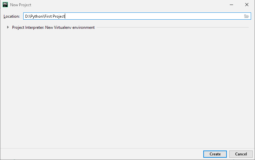Screen dimensions: 255x160
Task: Open the folder browse icon in Location field
Action: pos(246,16)
